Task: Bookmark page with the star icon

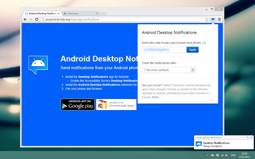Action: pos(206,19)
